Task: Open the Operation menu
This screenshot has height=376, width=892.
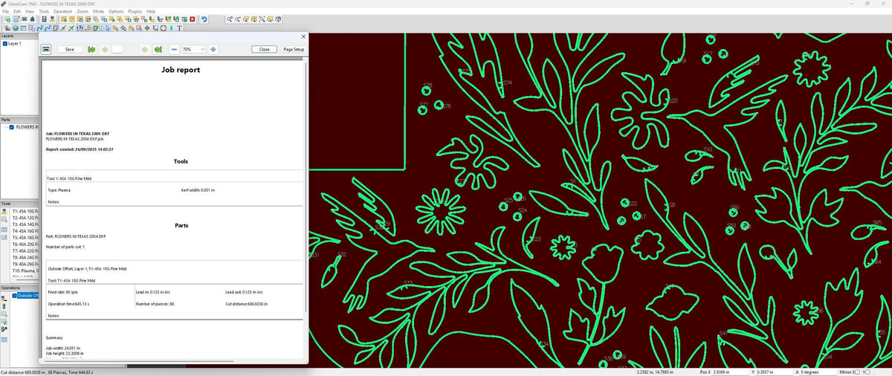Action: pyautogui.click(x=63, y=12)
